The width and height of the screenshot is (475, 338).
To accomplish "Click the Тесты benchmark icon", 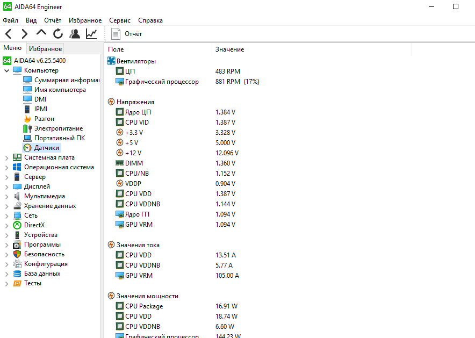I will [17, 283].
